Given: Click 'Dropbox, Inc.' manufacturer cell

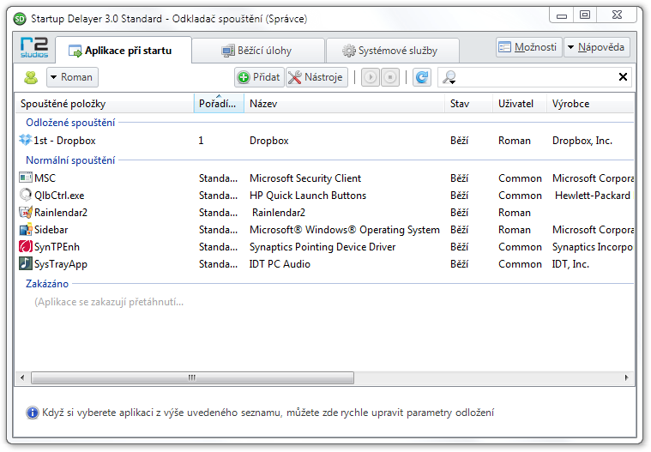Looking at the screenshot, I should [582, 141].
